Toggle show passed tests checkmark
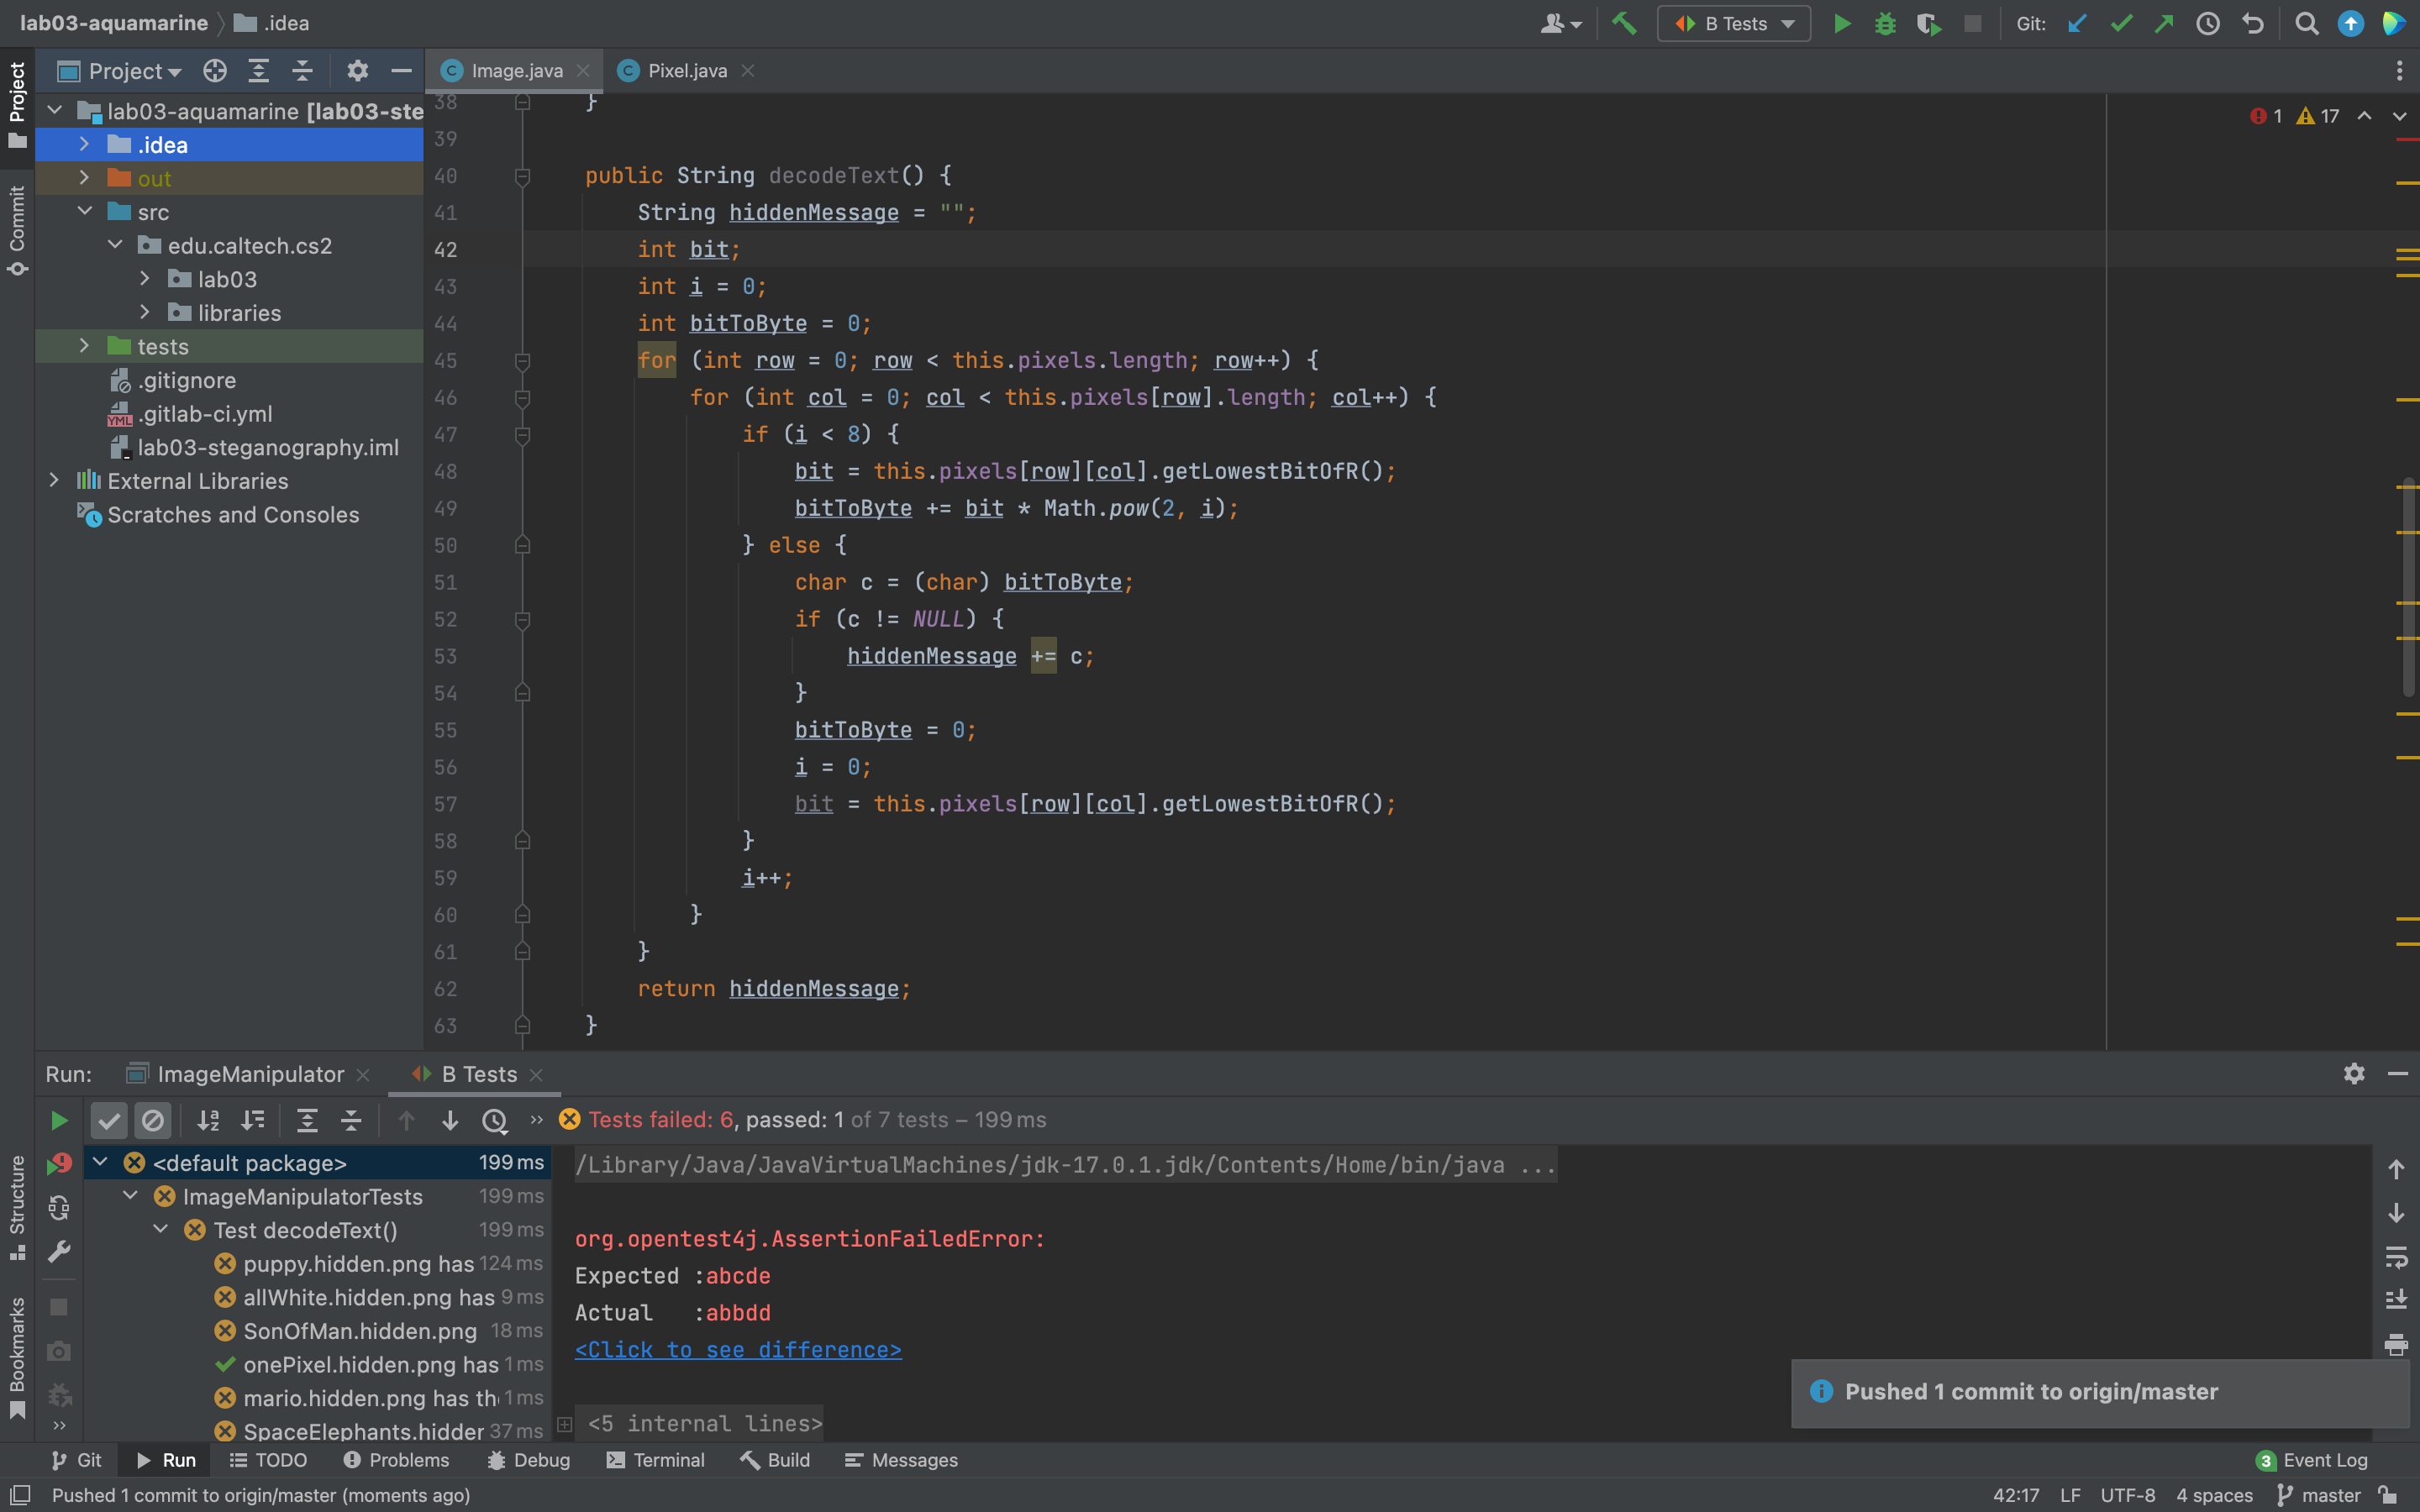Image resolution: width=2420 pixels, height=1512 pixels. pos(109,1121)
